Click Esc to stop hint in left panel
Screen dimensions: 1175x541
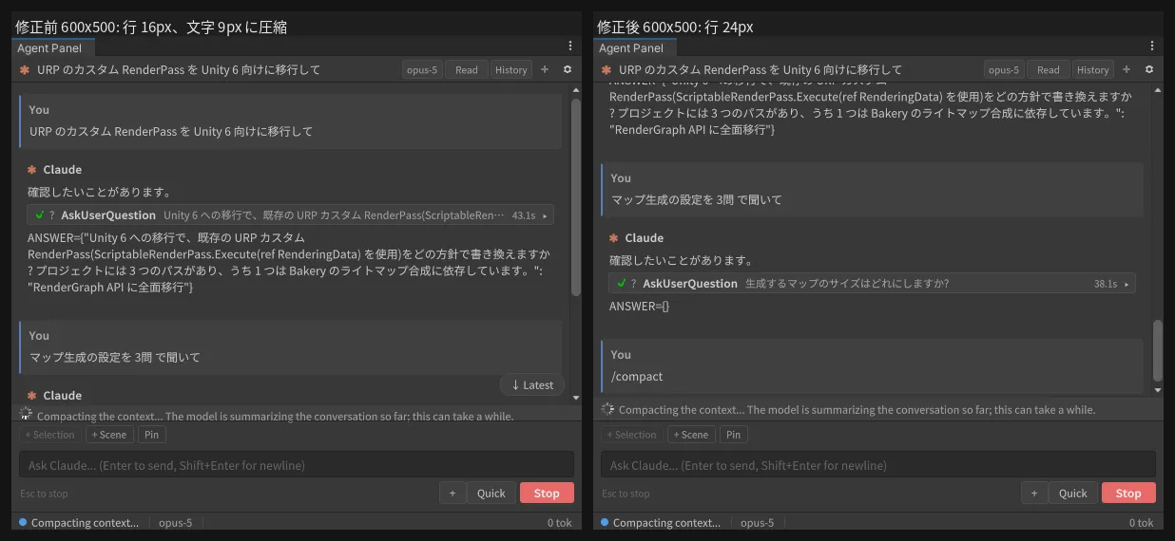(44, 494)
